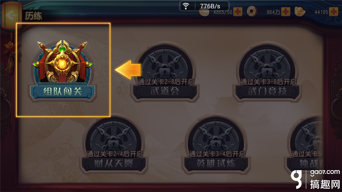Click the gold ingot currency icon
Screen dimensions: 342x192
tap(300, 12)
